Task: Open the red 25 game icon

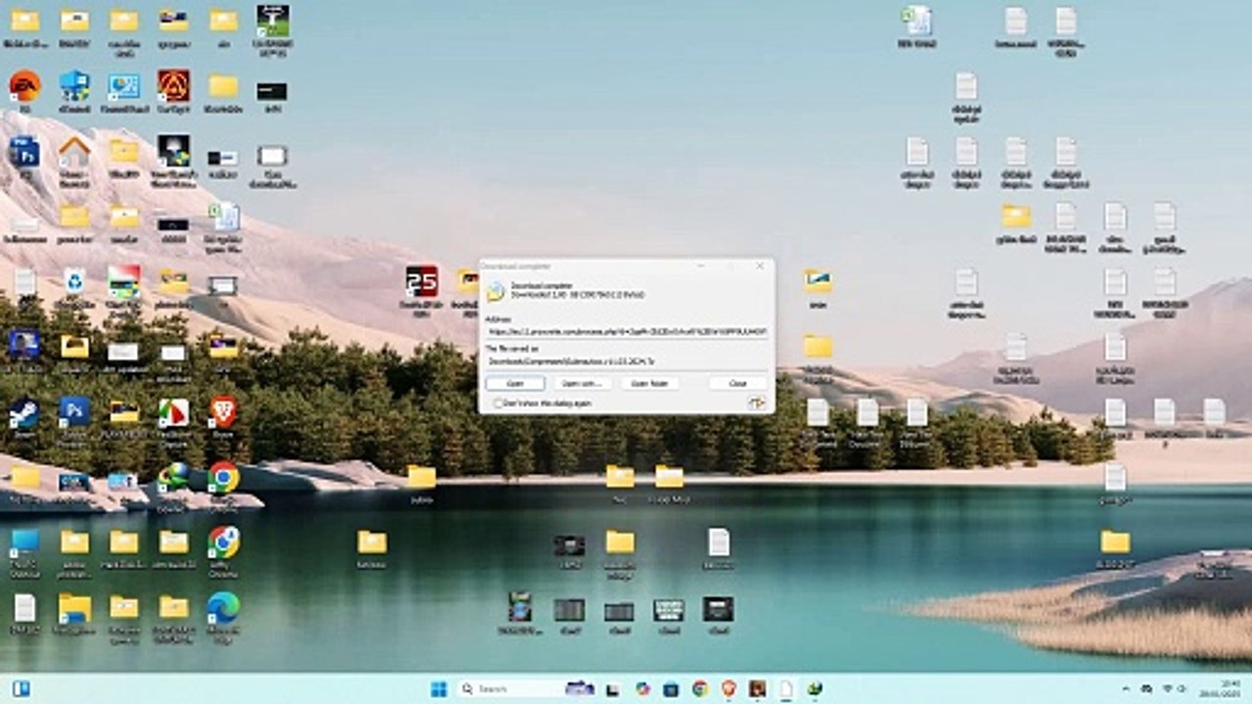Action: 422,281
